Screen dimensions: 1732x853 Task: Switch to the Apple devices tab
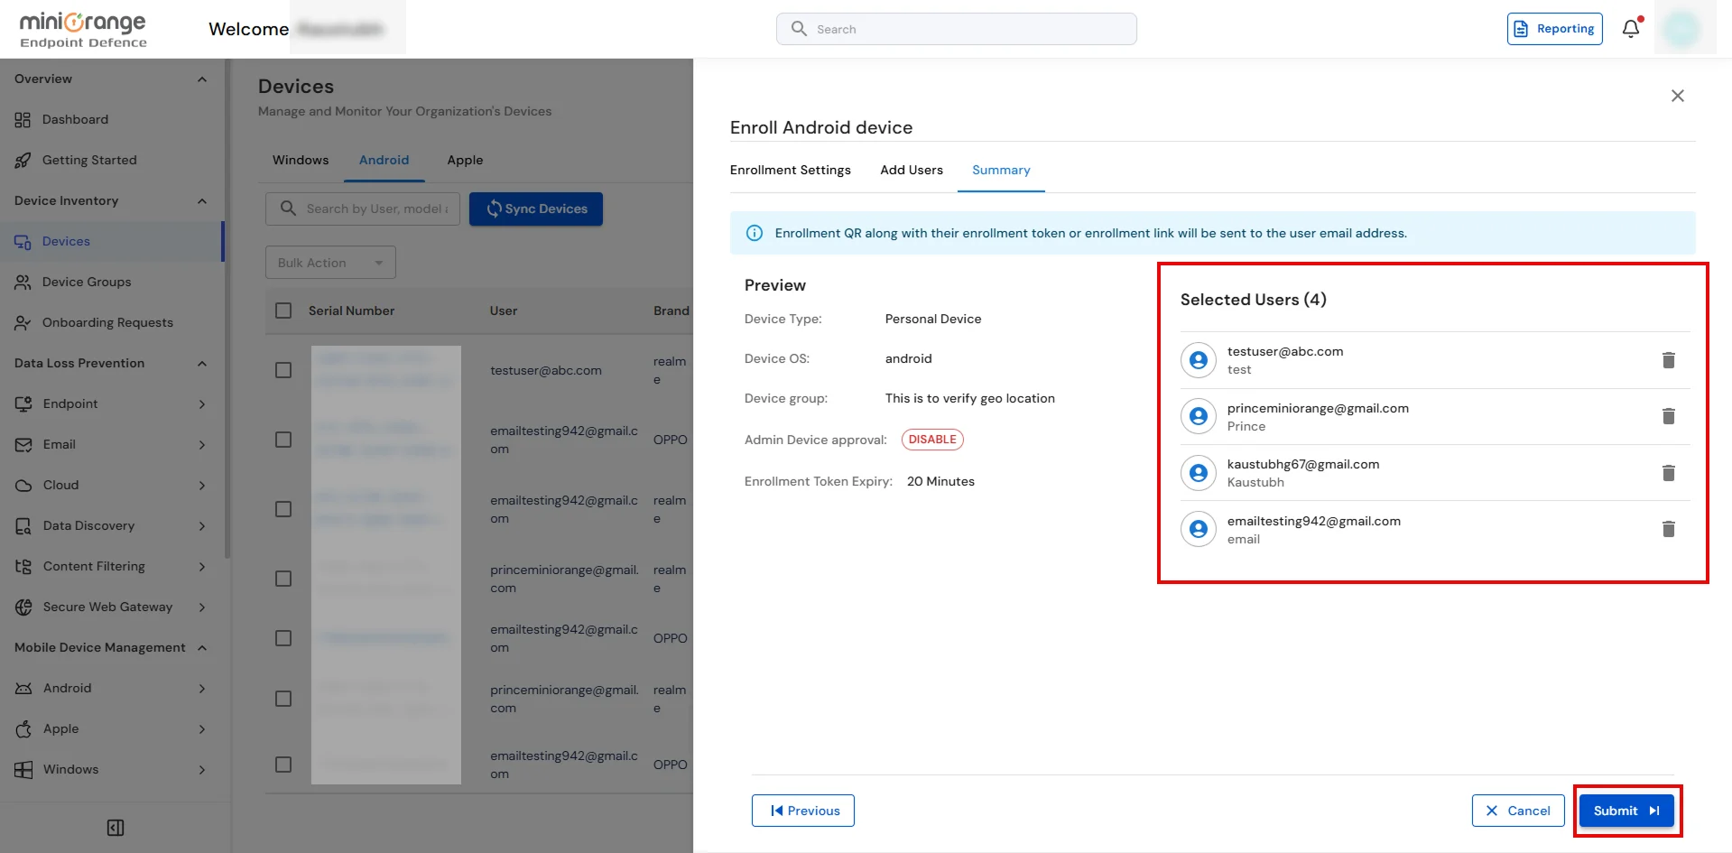(465, 160)
